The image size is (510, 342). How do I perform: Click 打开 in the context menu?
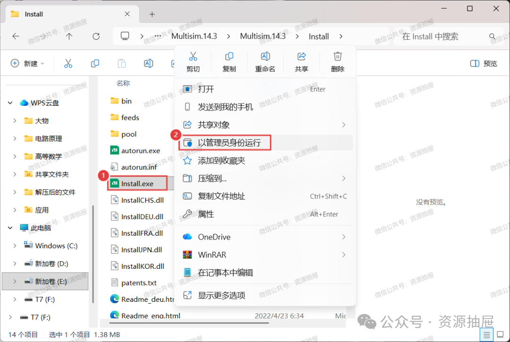(x=265, y=89)
